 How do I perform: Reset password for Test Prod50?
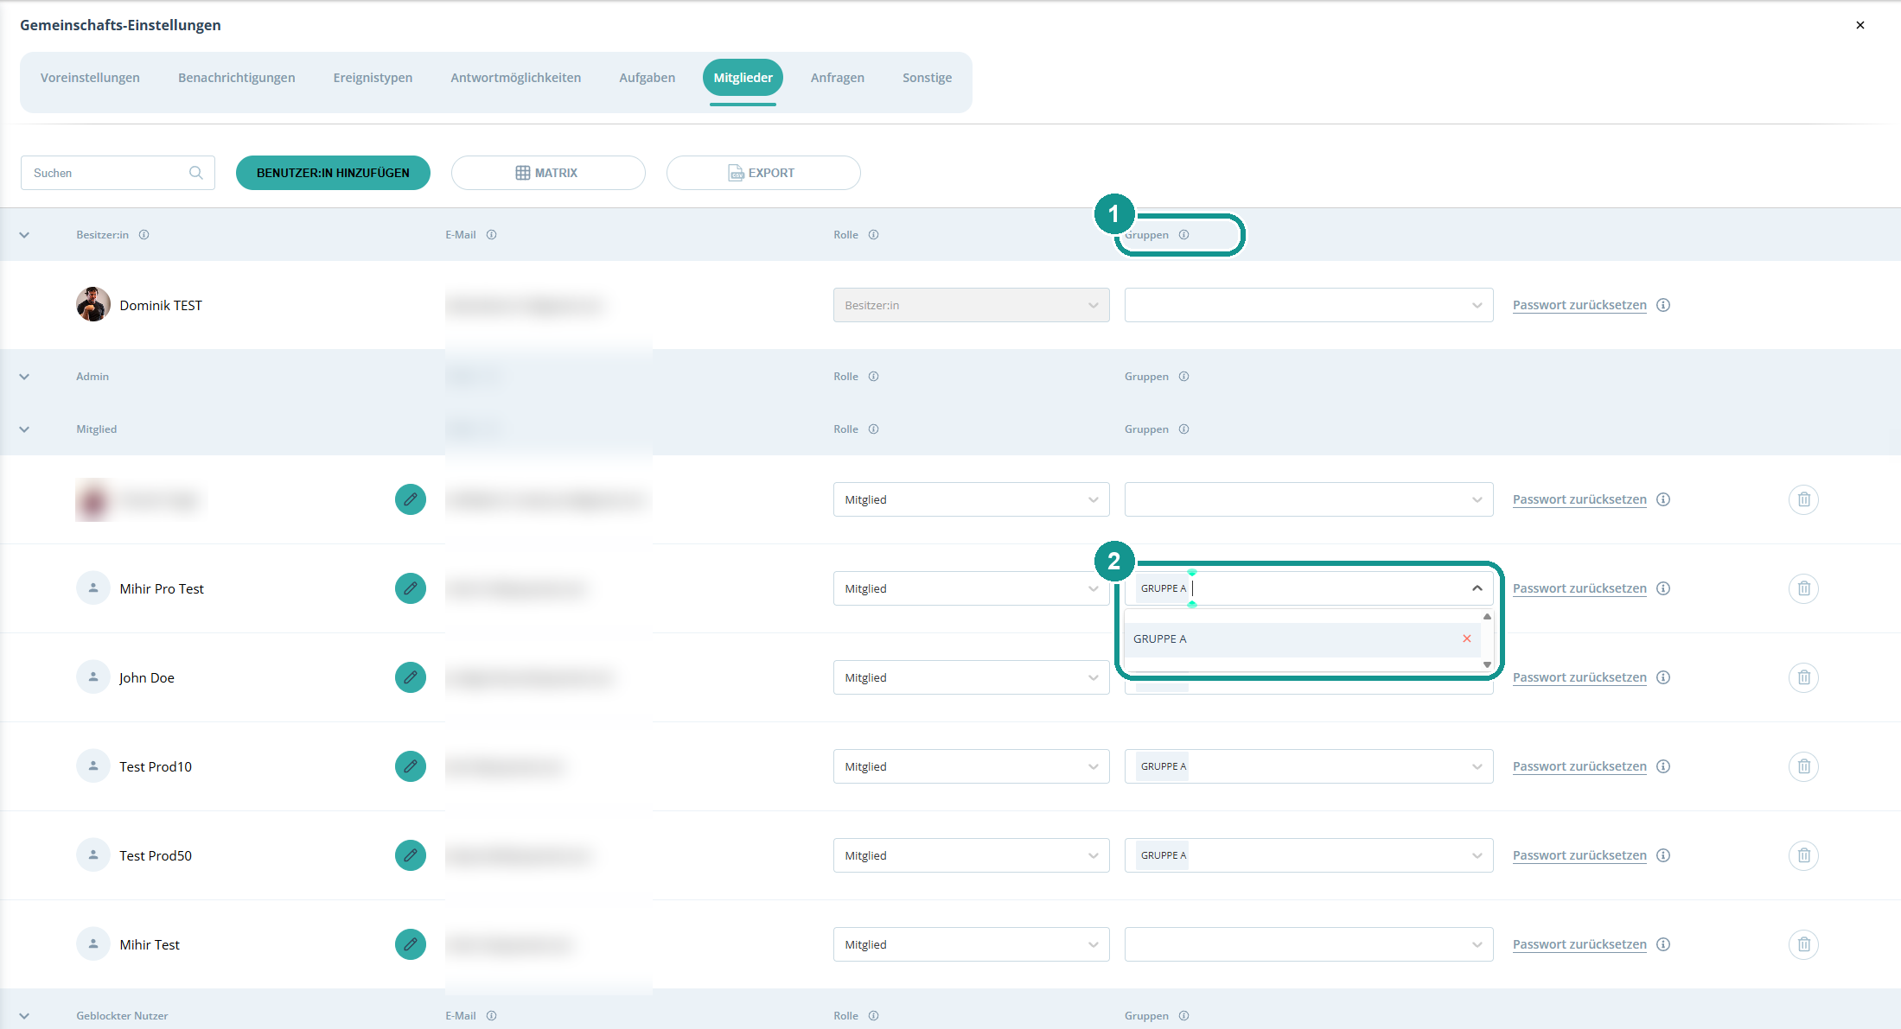point(1579,855)
